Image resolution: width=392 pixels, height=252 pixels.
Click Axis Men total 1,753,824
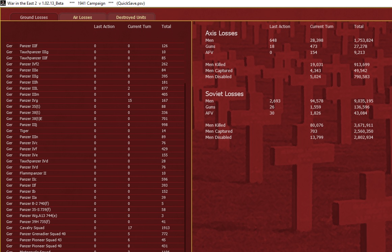coord(364,40)
